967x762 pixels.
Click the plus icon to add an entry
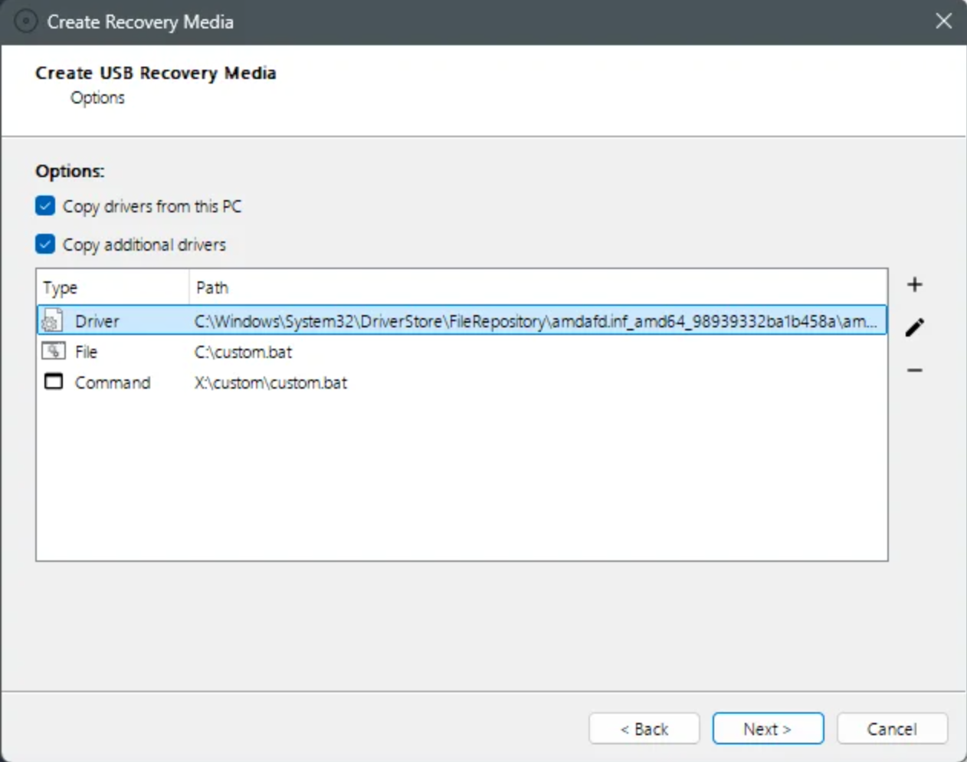(x=914, y=285)
